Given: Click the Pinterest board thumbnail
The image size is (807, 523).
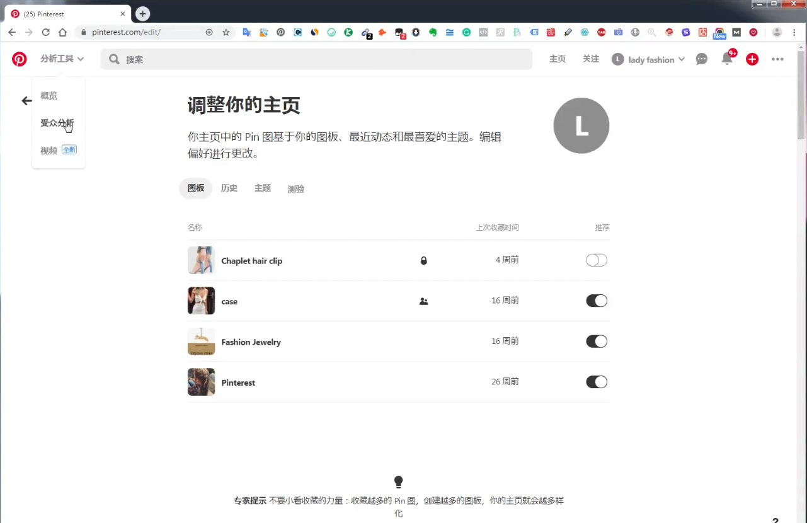Looking at the screenshot, I should point(202,382).
